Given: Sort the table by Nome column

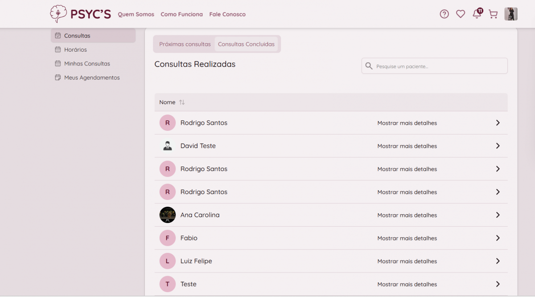Looking at the screenshot, I should (181, 102).
